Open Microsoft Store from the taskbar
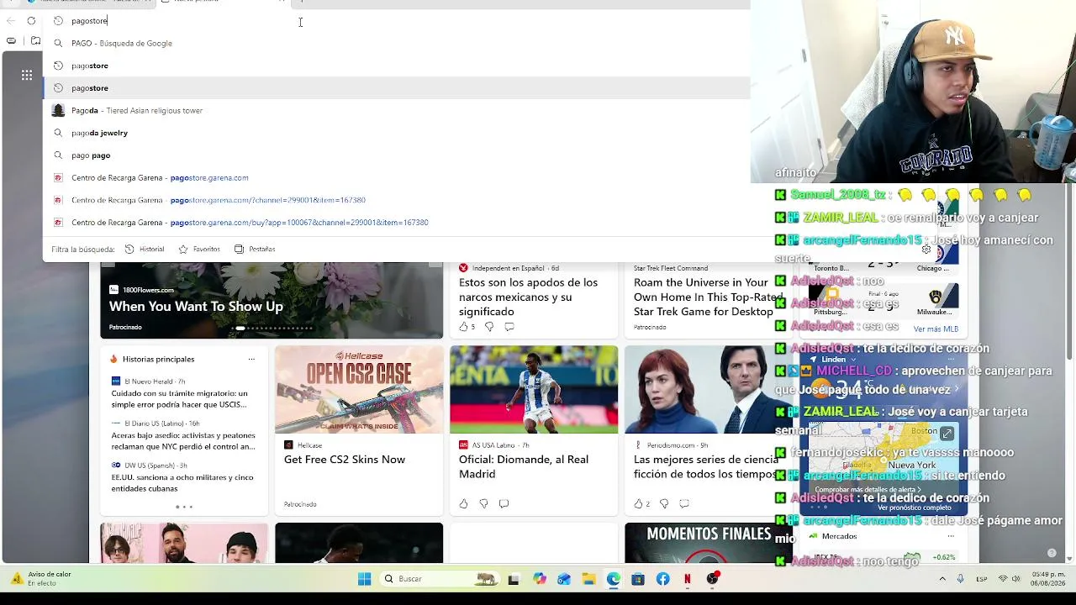This screenshot has height=605, width=1076. point(638,579)
